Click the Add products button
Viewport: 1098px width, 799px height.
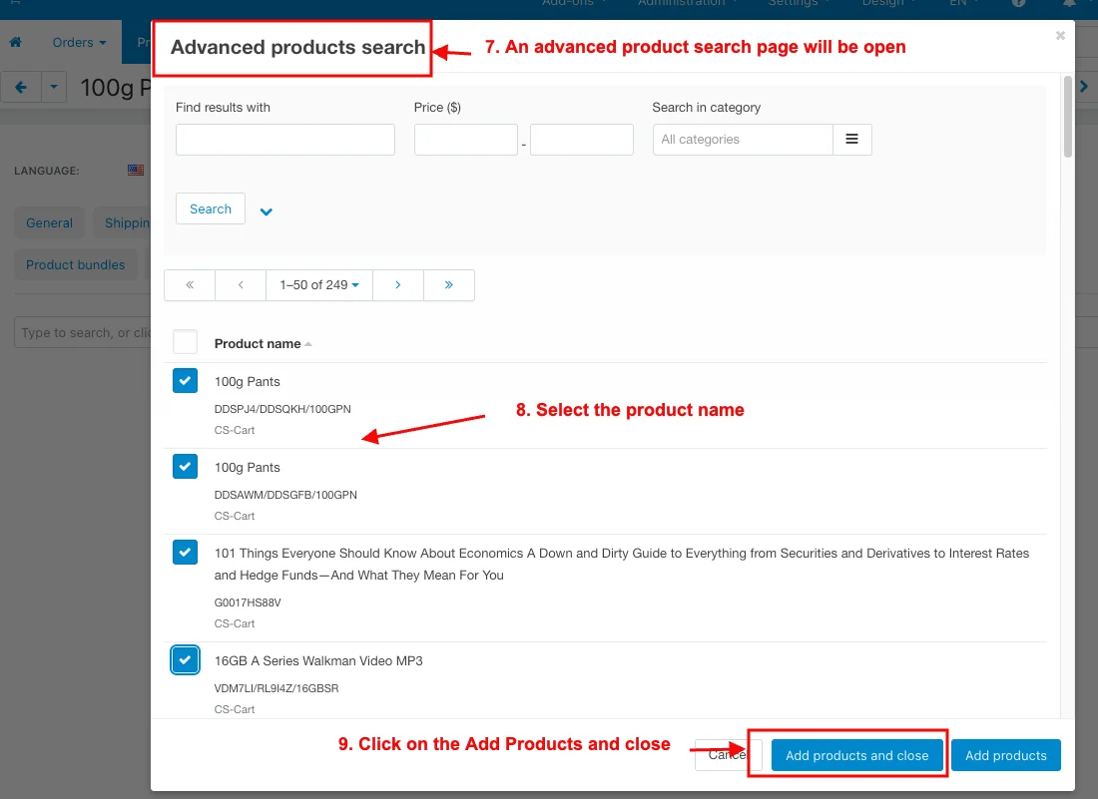(1005, 755)
